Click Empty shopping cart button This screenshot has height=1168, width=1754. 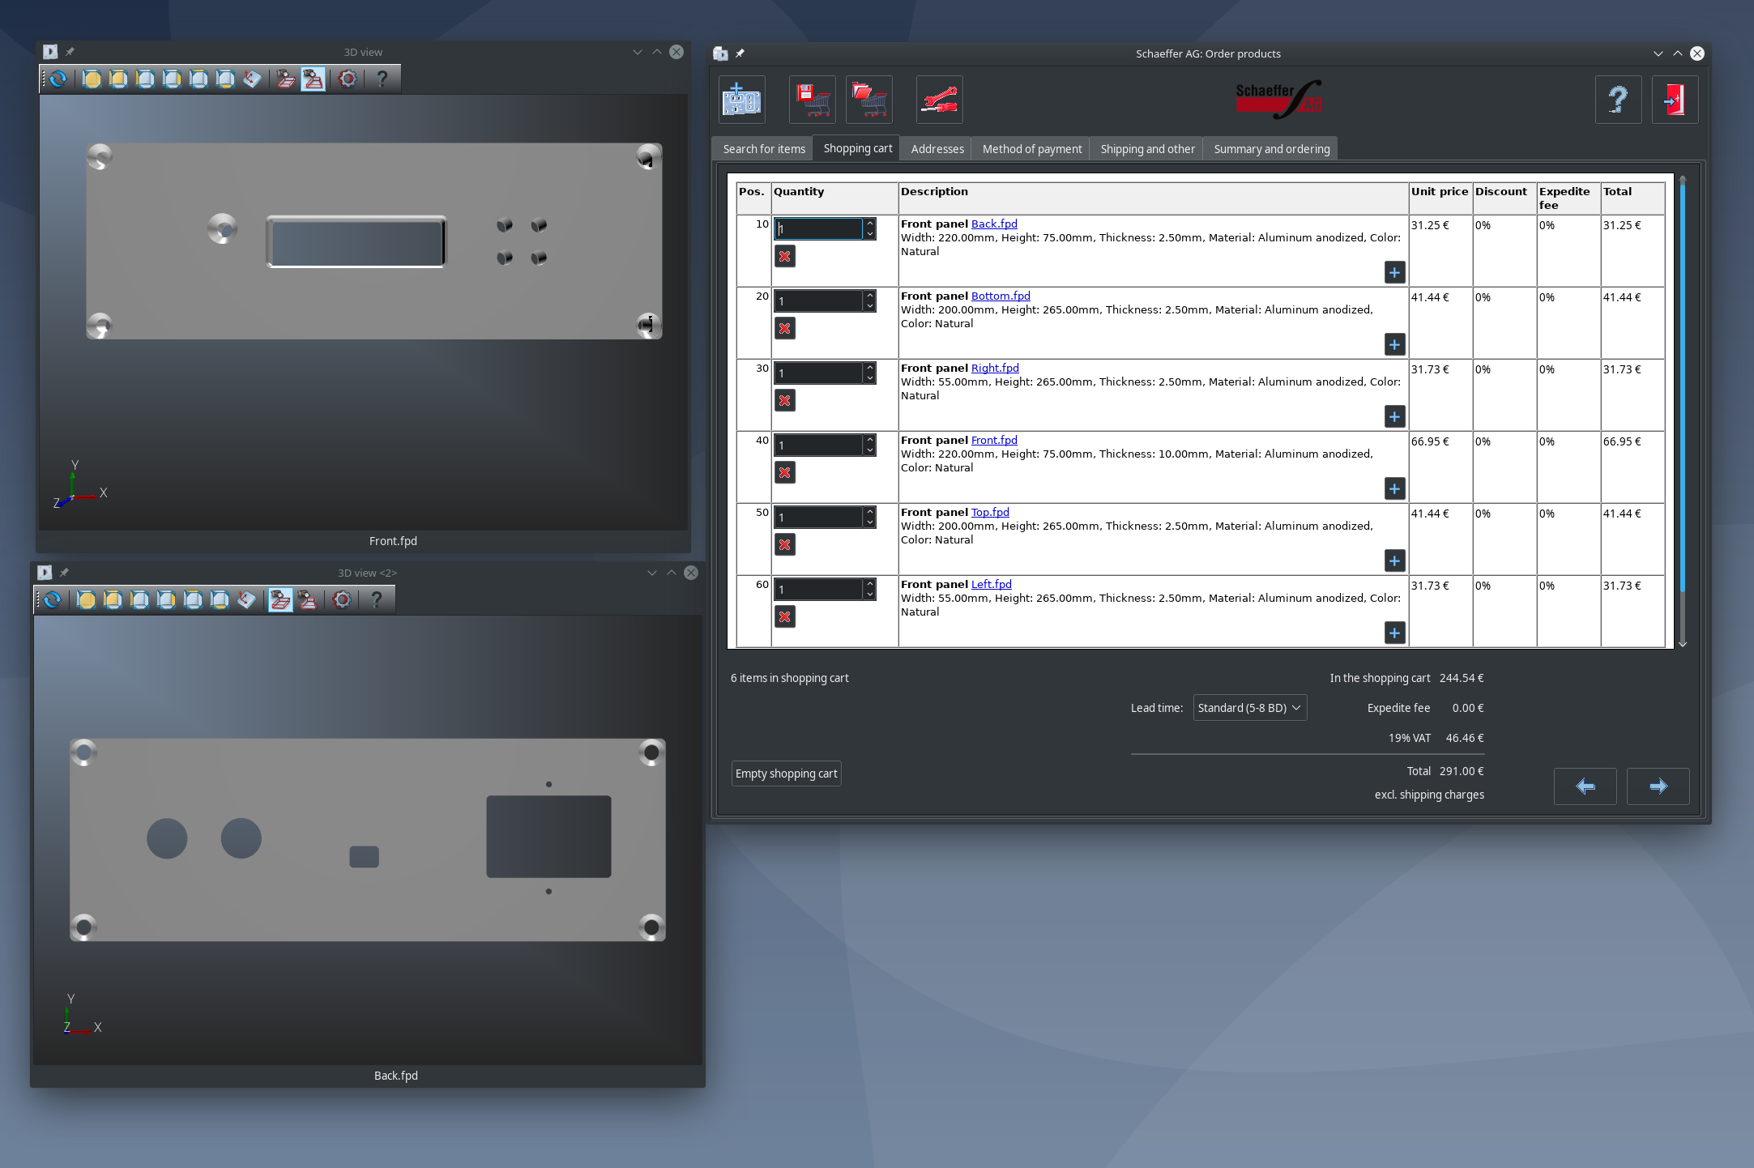pos(786,774)
